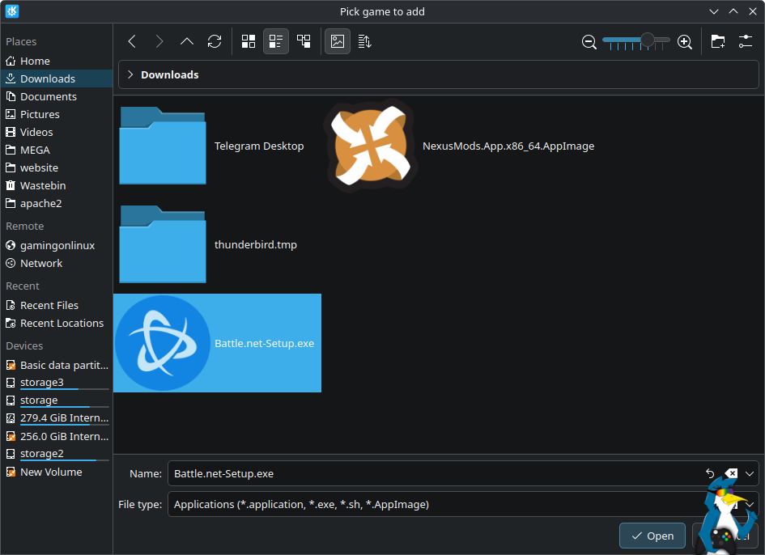Switch to icons view mode
Viewport: 765px width, 555px height.
pos(249,41)
